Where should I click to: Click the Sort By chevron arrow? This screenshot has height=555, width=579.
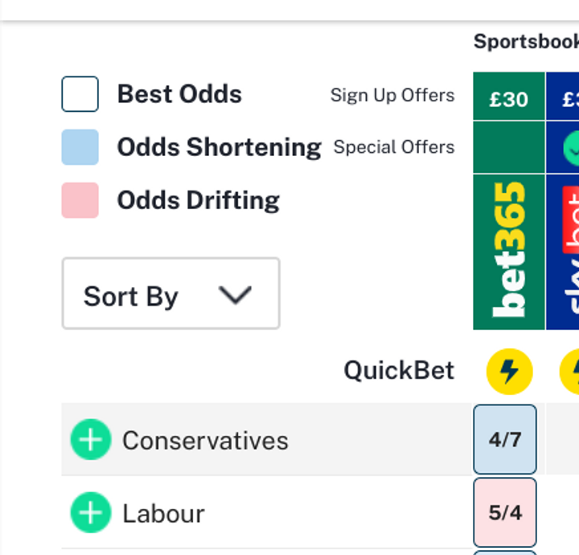click(x=235, y=295)
